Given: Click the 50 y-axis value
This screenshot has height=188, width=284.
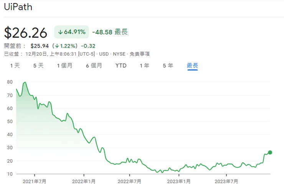Looking at the screenshot, I should pyautogui.click(x=10, y=121).
